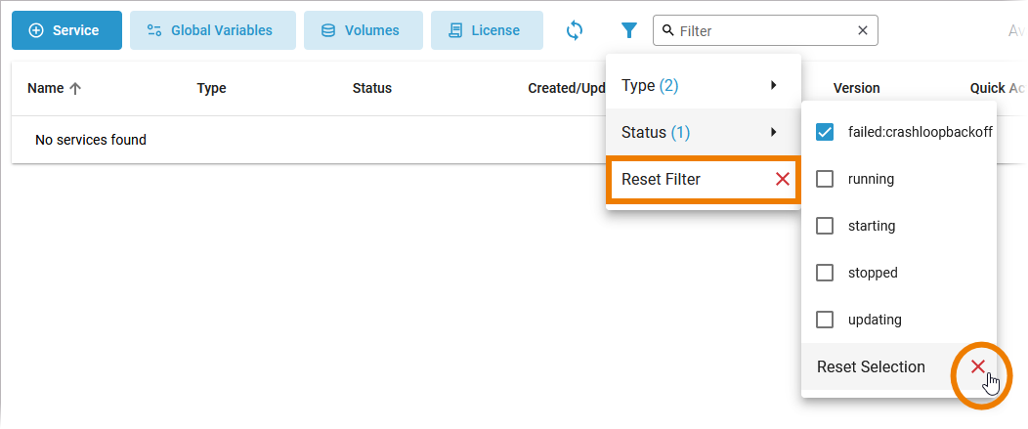Clear the filter text with X icon
The image size is (1028, 429).
point(862,30)
